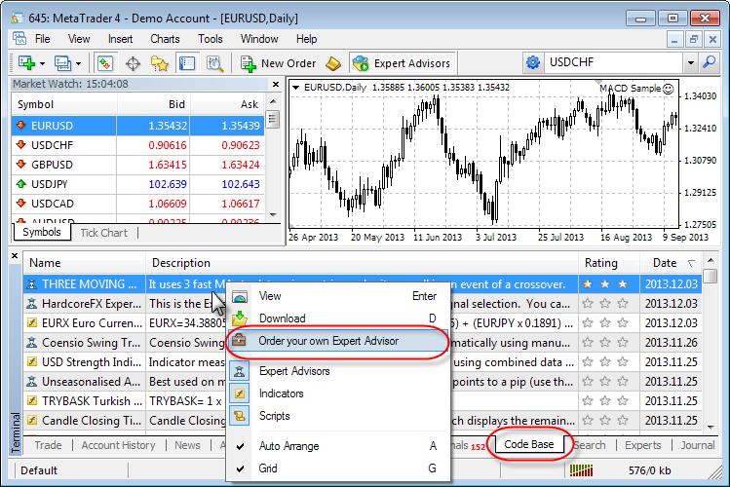
Task: Close the Terminal panel with the X
Action: [x=15, y=256]
